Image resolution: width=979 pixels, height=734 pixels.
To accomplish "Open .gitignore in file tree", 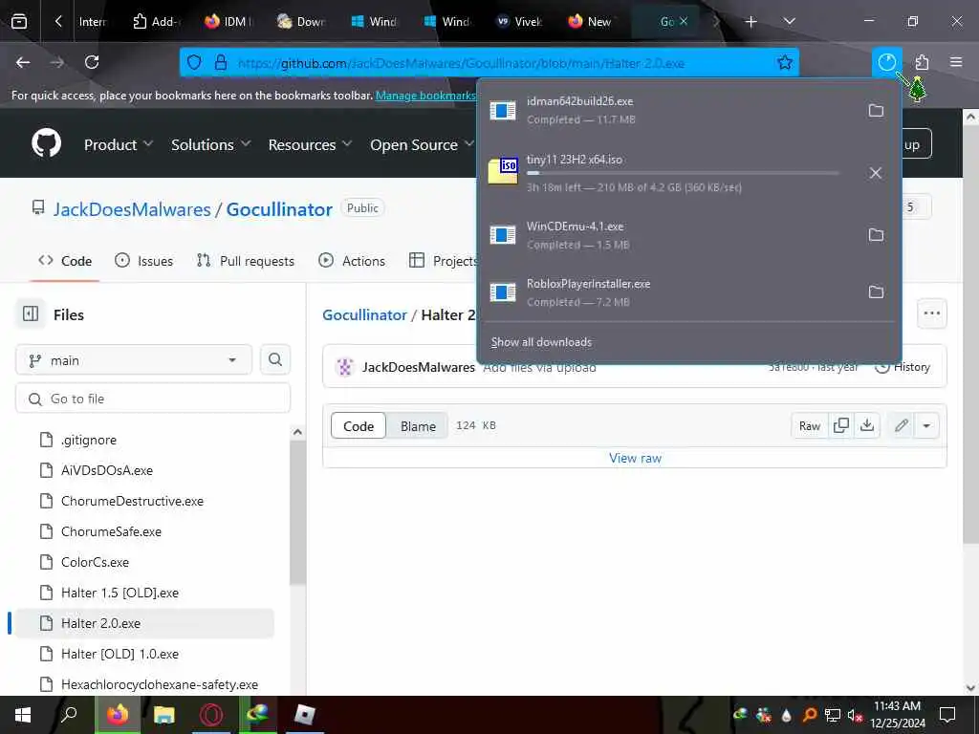I will [89, 440].
